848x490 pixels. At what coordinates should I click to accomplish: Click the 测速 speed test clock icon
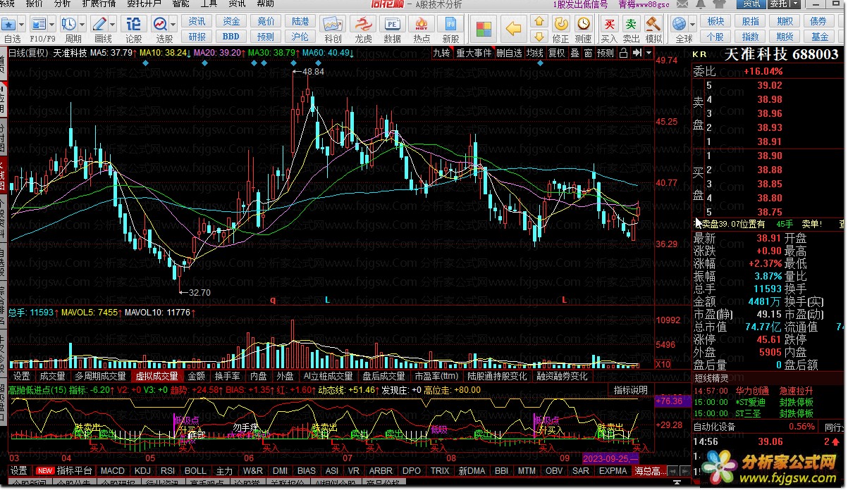tap(583, 25)
